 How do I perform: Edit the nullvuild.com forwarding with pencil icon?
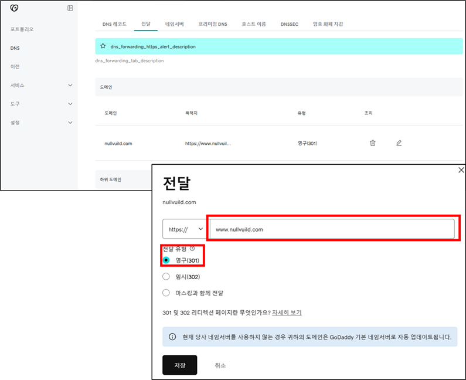click(x=399, y=143)
